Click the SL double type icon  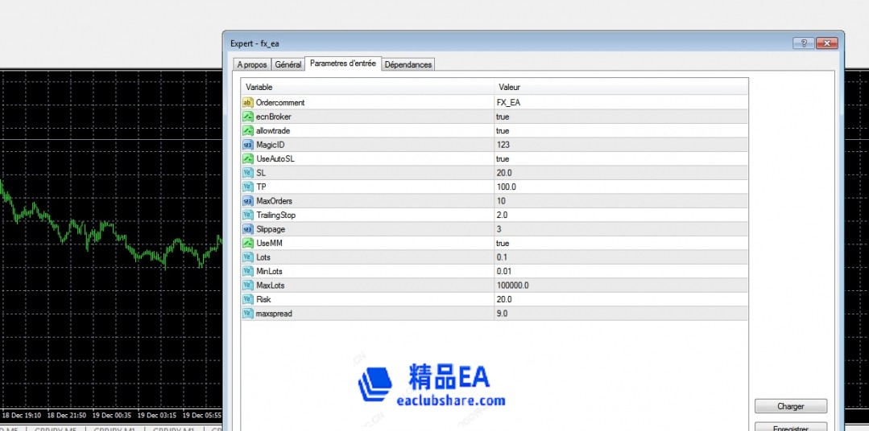tap(248, 173)
